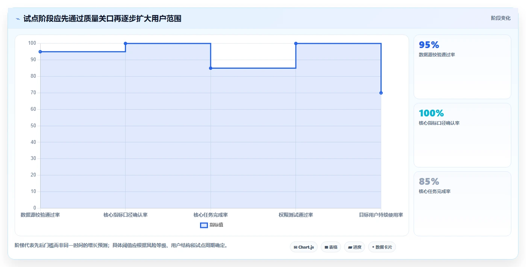Toggle the 指标值 legend item
This screenshot has width=526, height=267.
[212, 225]
